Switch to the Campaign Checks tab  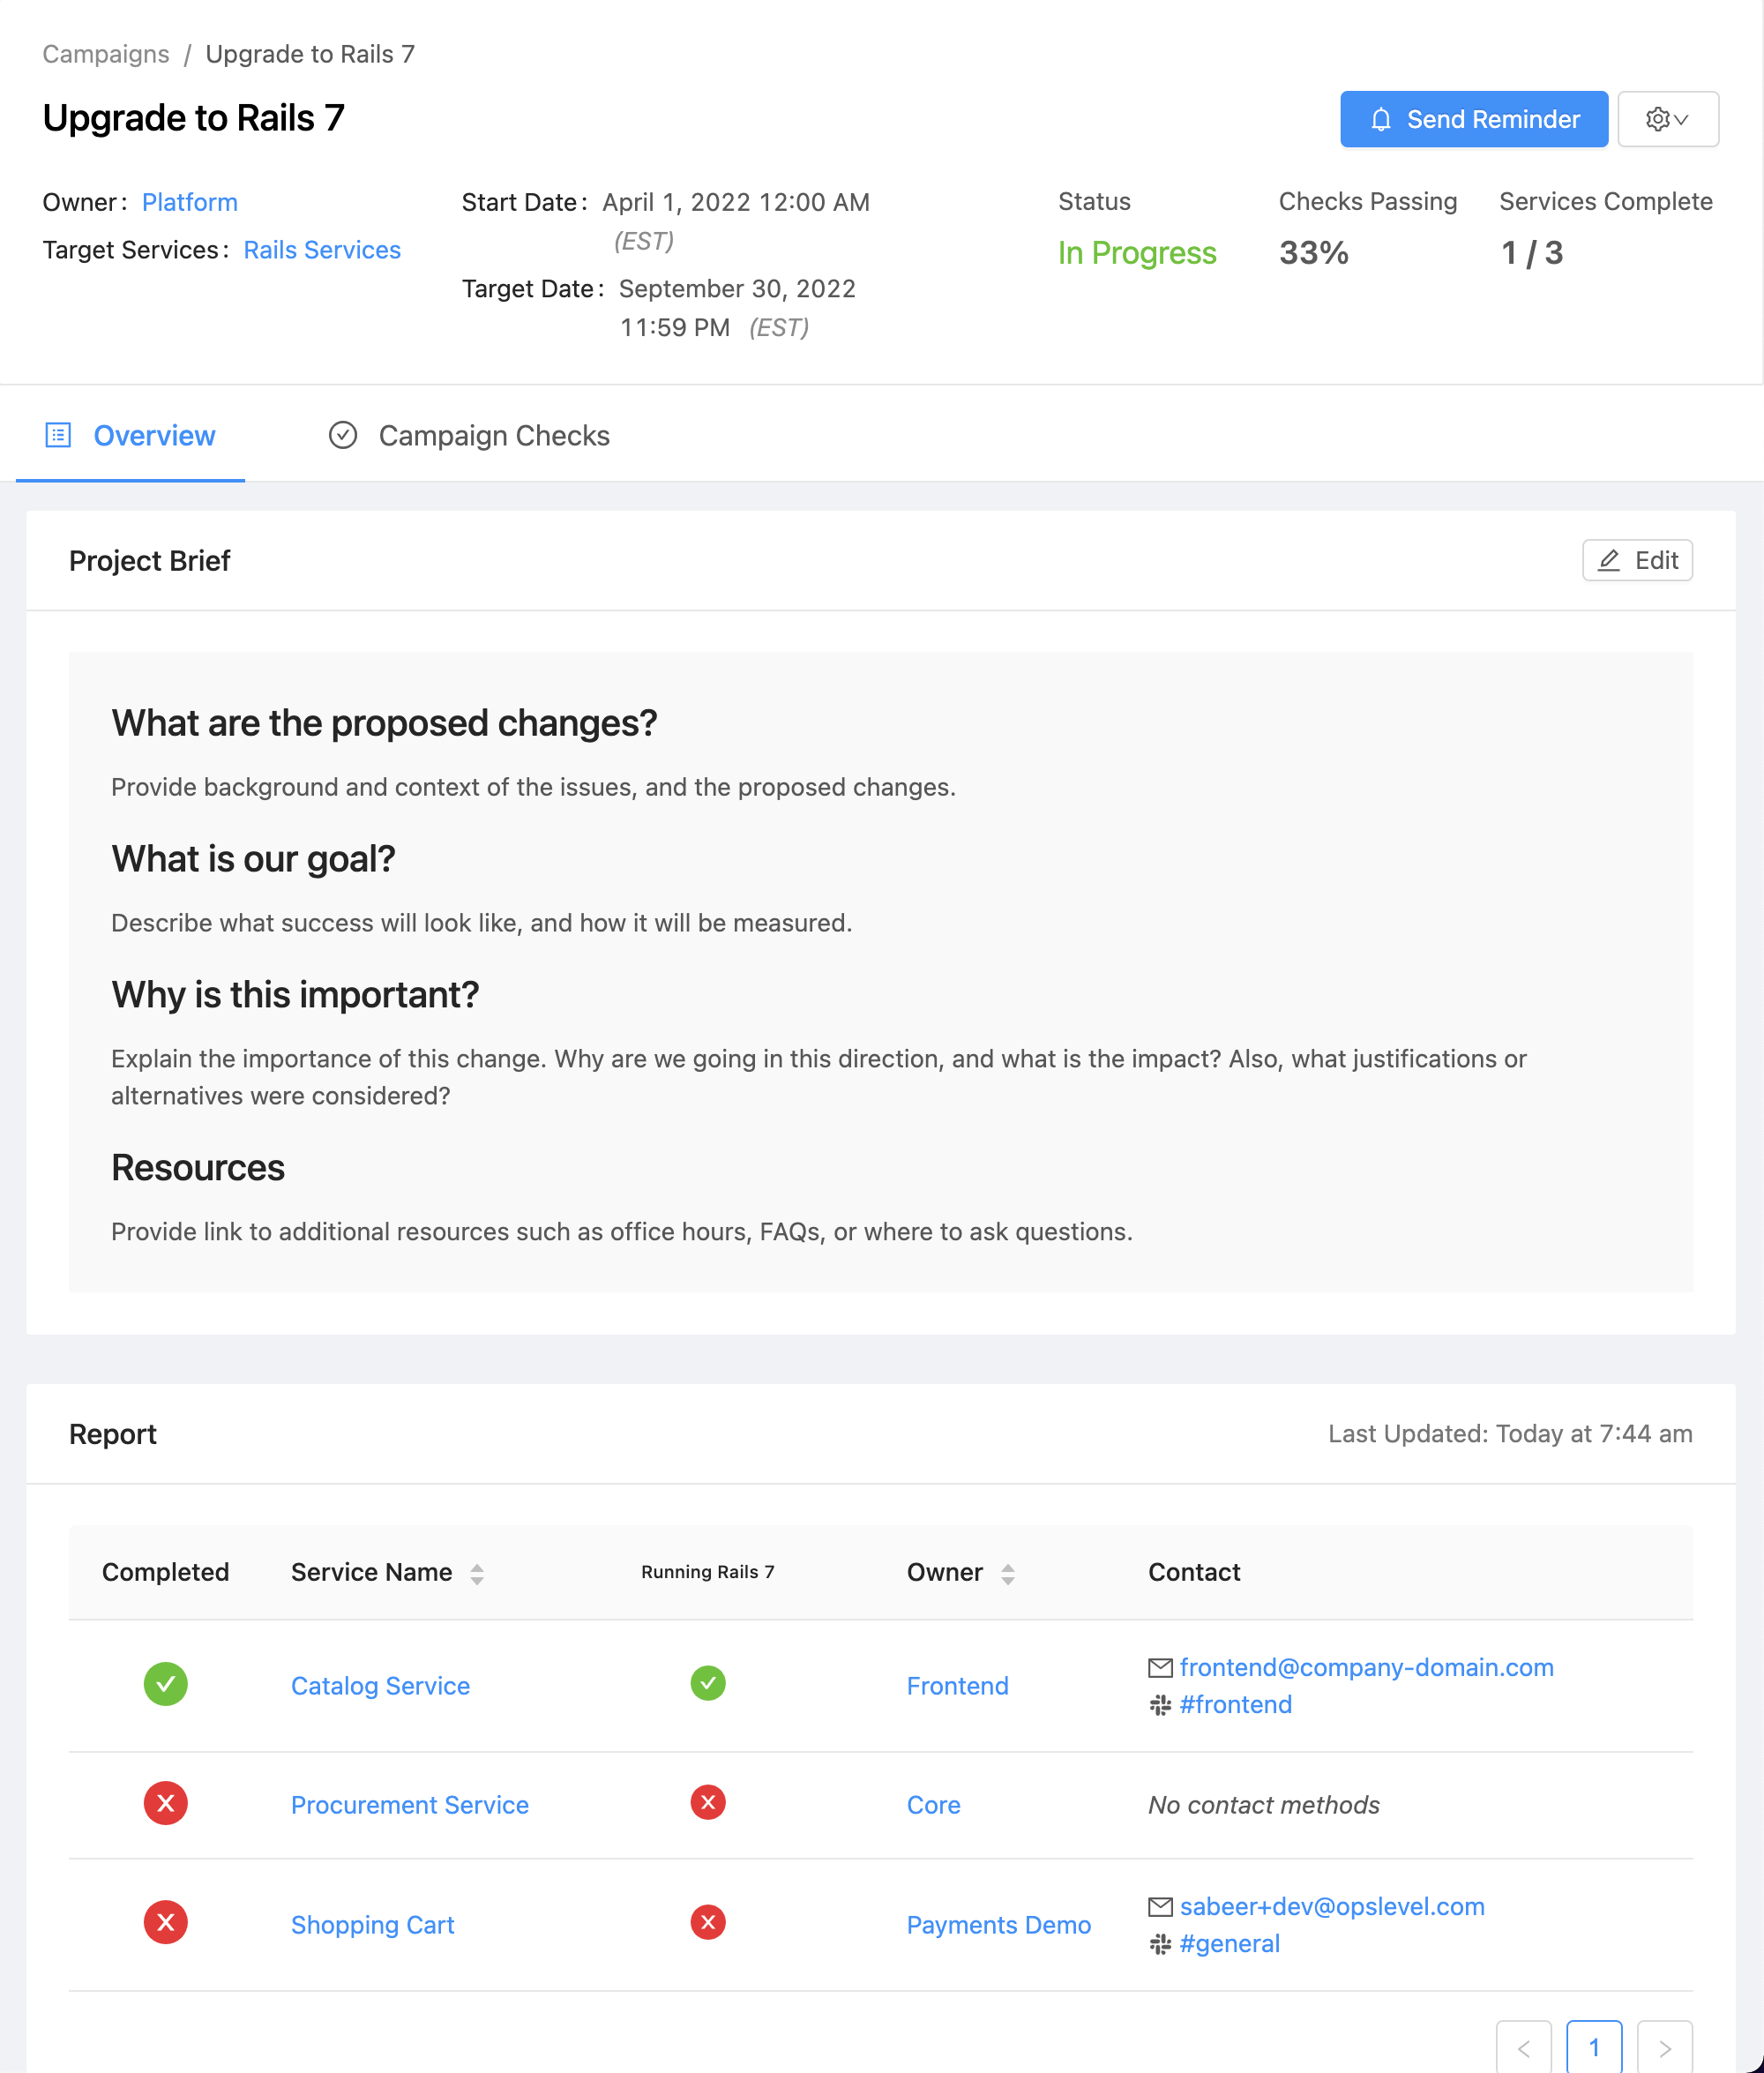click(x=468, y=435)
